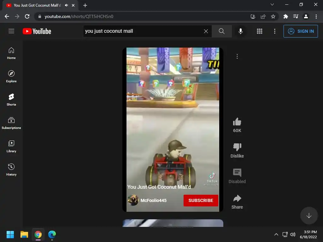
Task: Open Chrome profile icon
Action: point(306,16)
